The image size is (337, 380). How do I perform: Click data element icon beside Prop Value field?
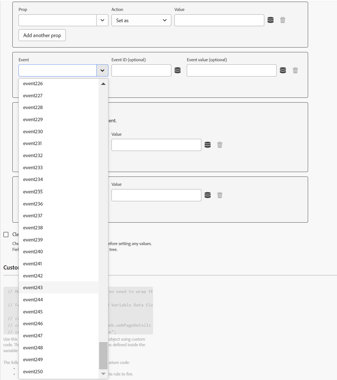[270, 20]
